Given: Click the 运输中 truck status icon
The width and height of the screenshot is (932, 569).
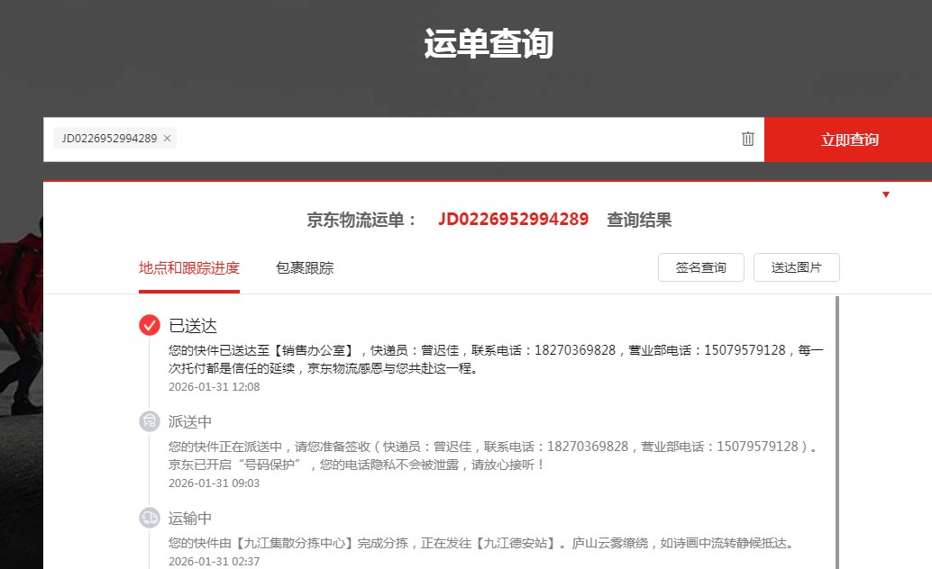Looking at the screenshot, I should [x=150, y=518].
